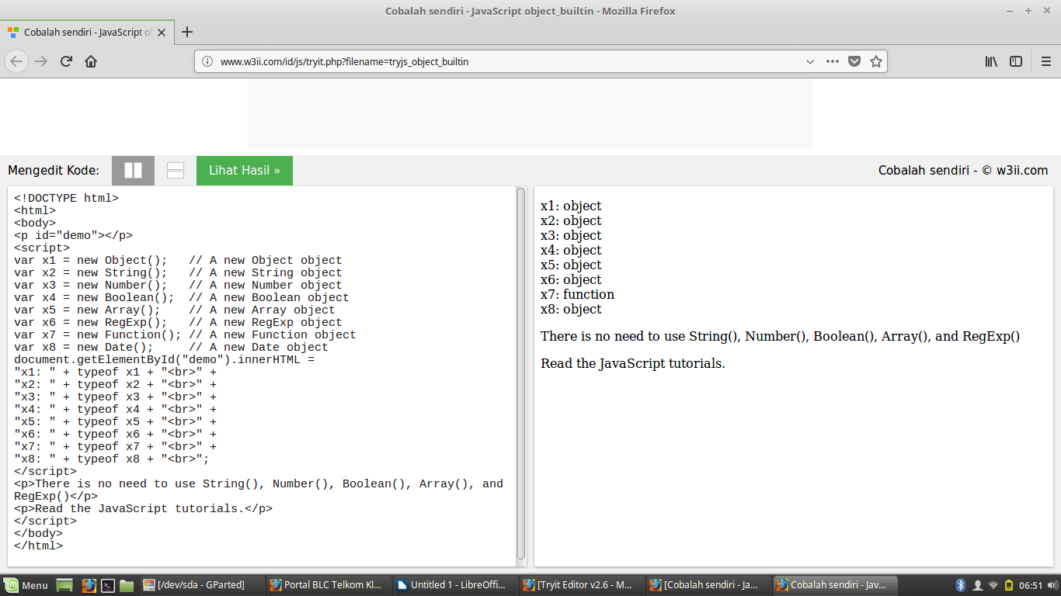Open the clock showing 06:51
Viewport: 1061px width, 596px height.
coord(1031,585)
